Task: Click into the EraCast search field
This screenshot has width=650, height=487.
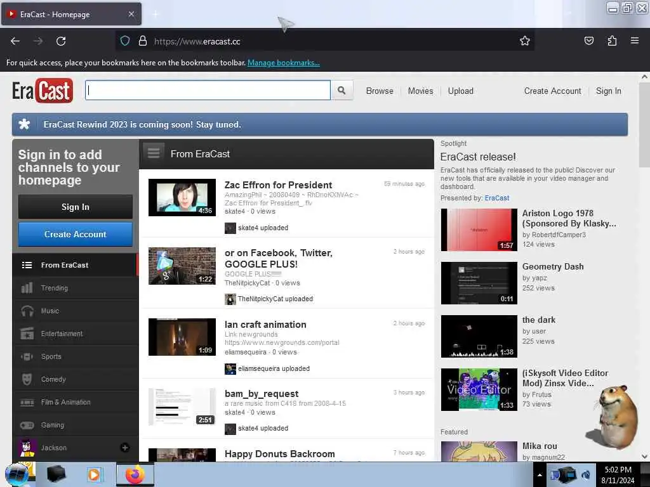Action: pyautogui.click(x=208, y=90)
